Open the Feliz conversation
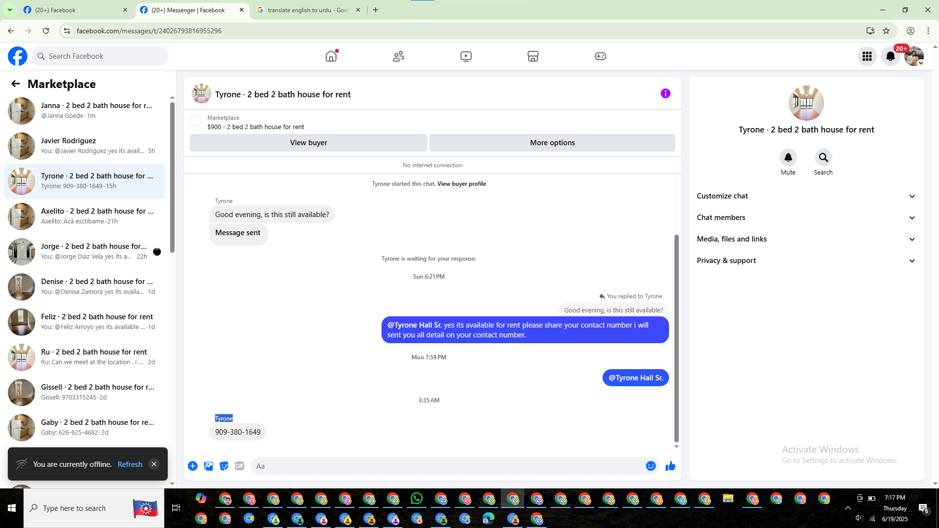939x528 pixels. (84, 322)
